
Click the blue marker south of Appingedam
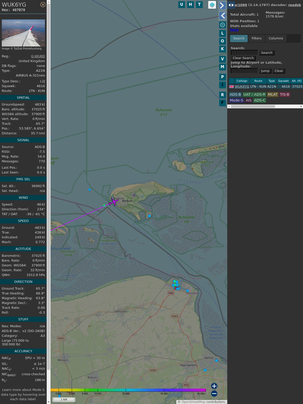pyautogui.click(x=205, y=370)
